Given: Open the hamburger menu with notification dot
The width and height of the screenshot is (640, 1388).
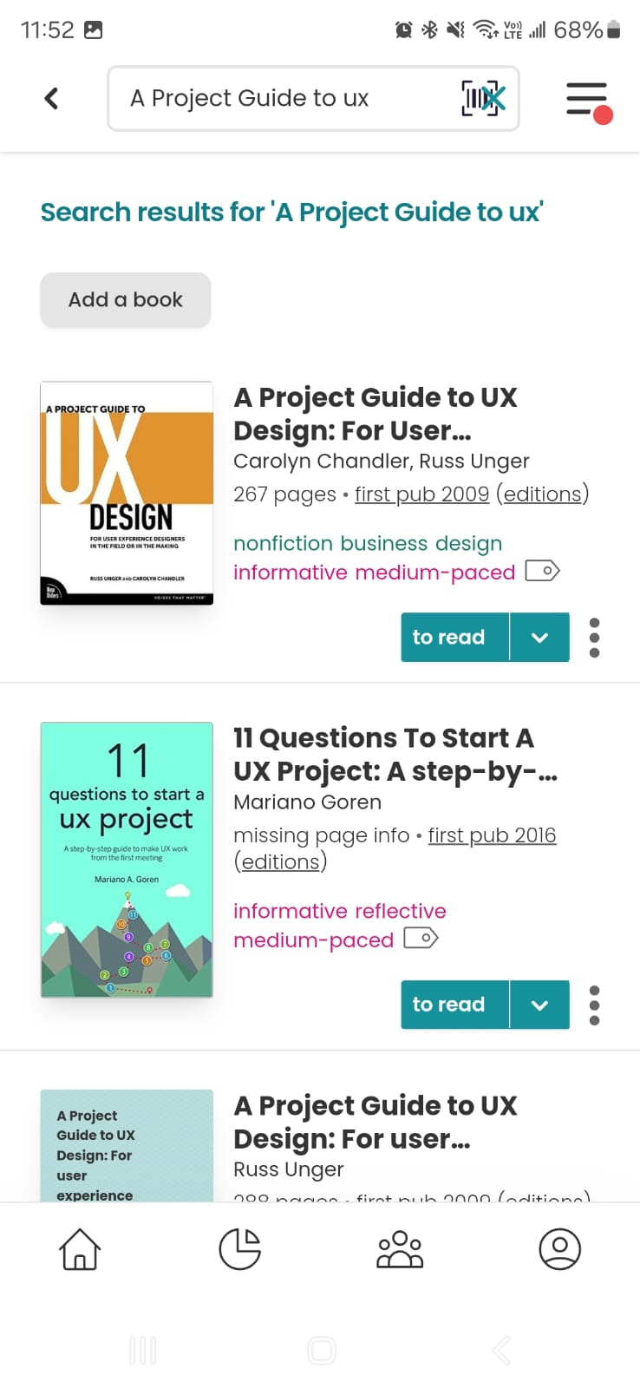Looking at the screenshot, I should (589, 101).
